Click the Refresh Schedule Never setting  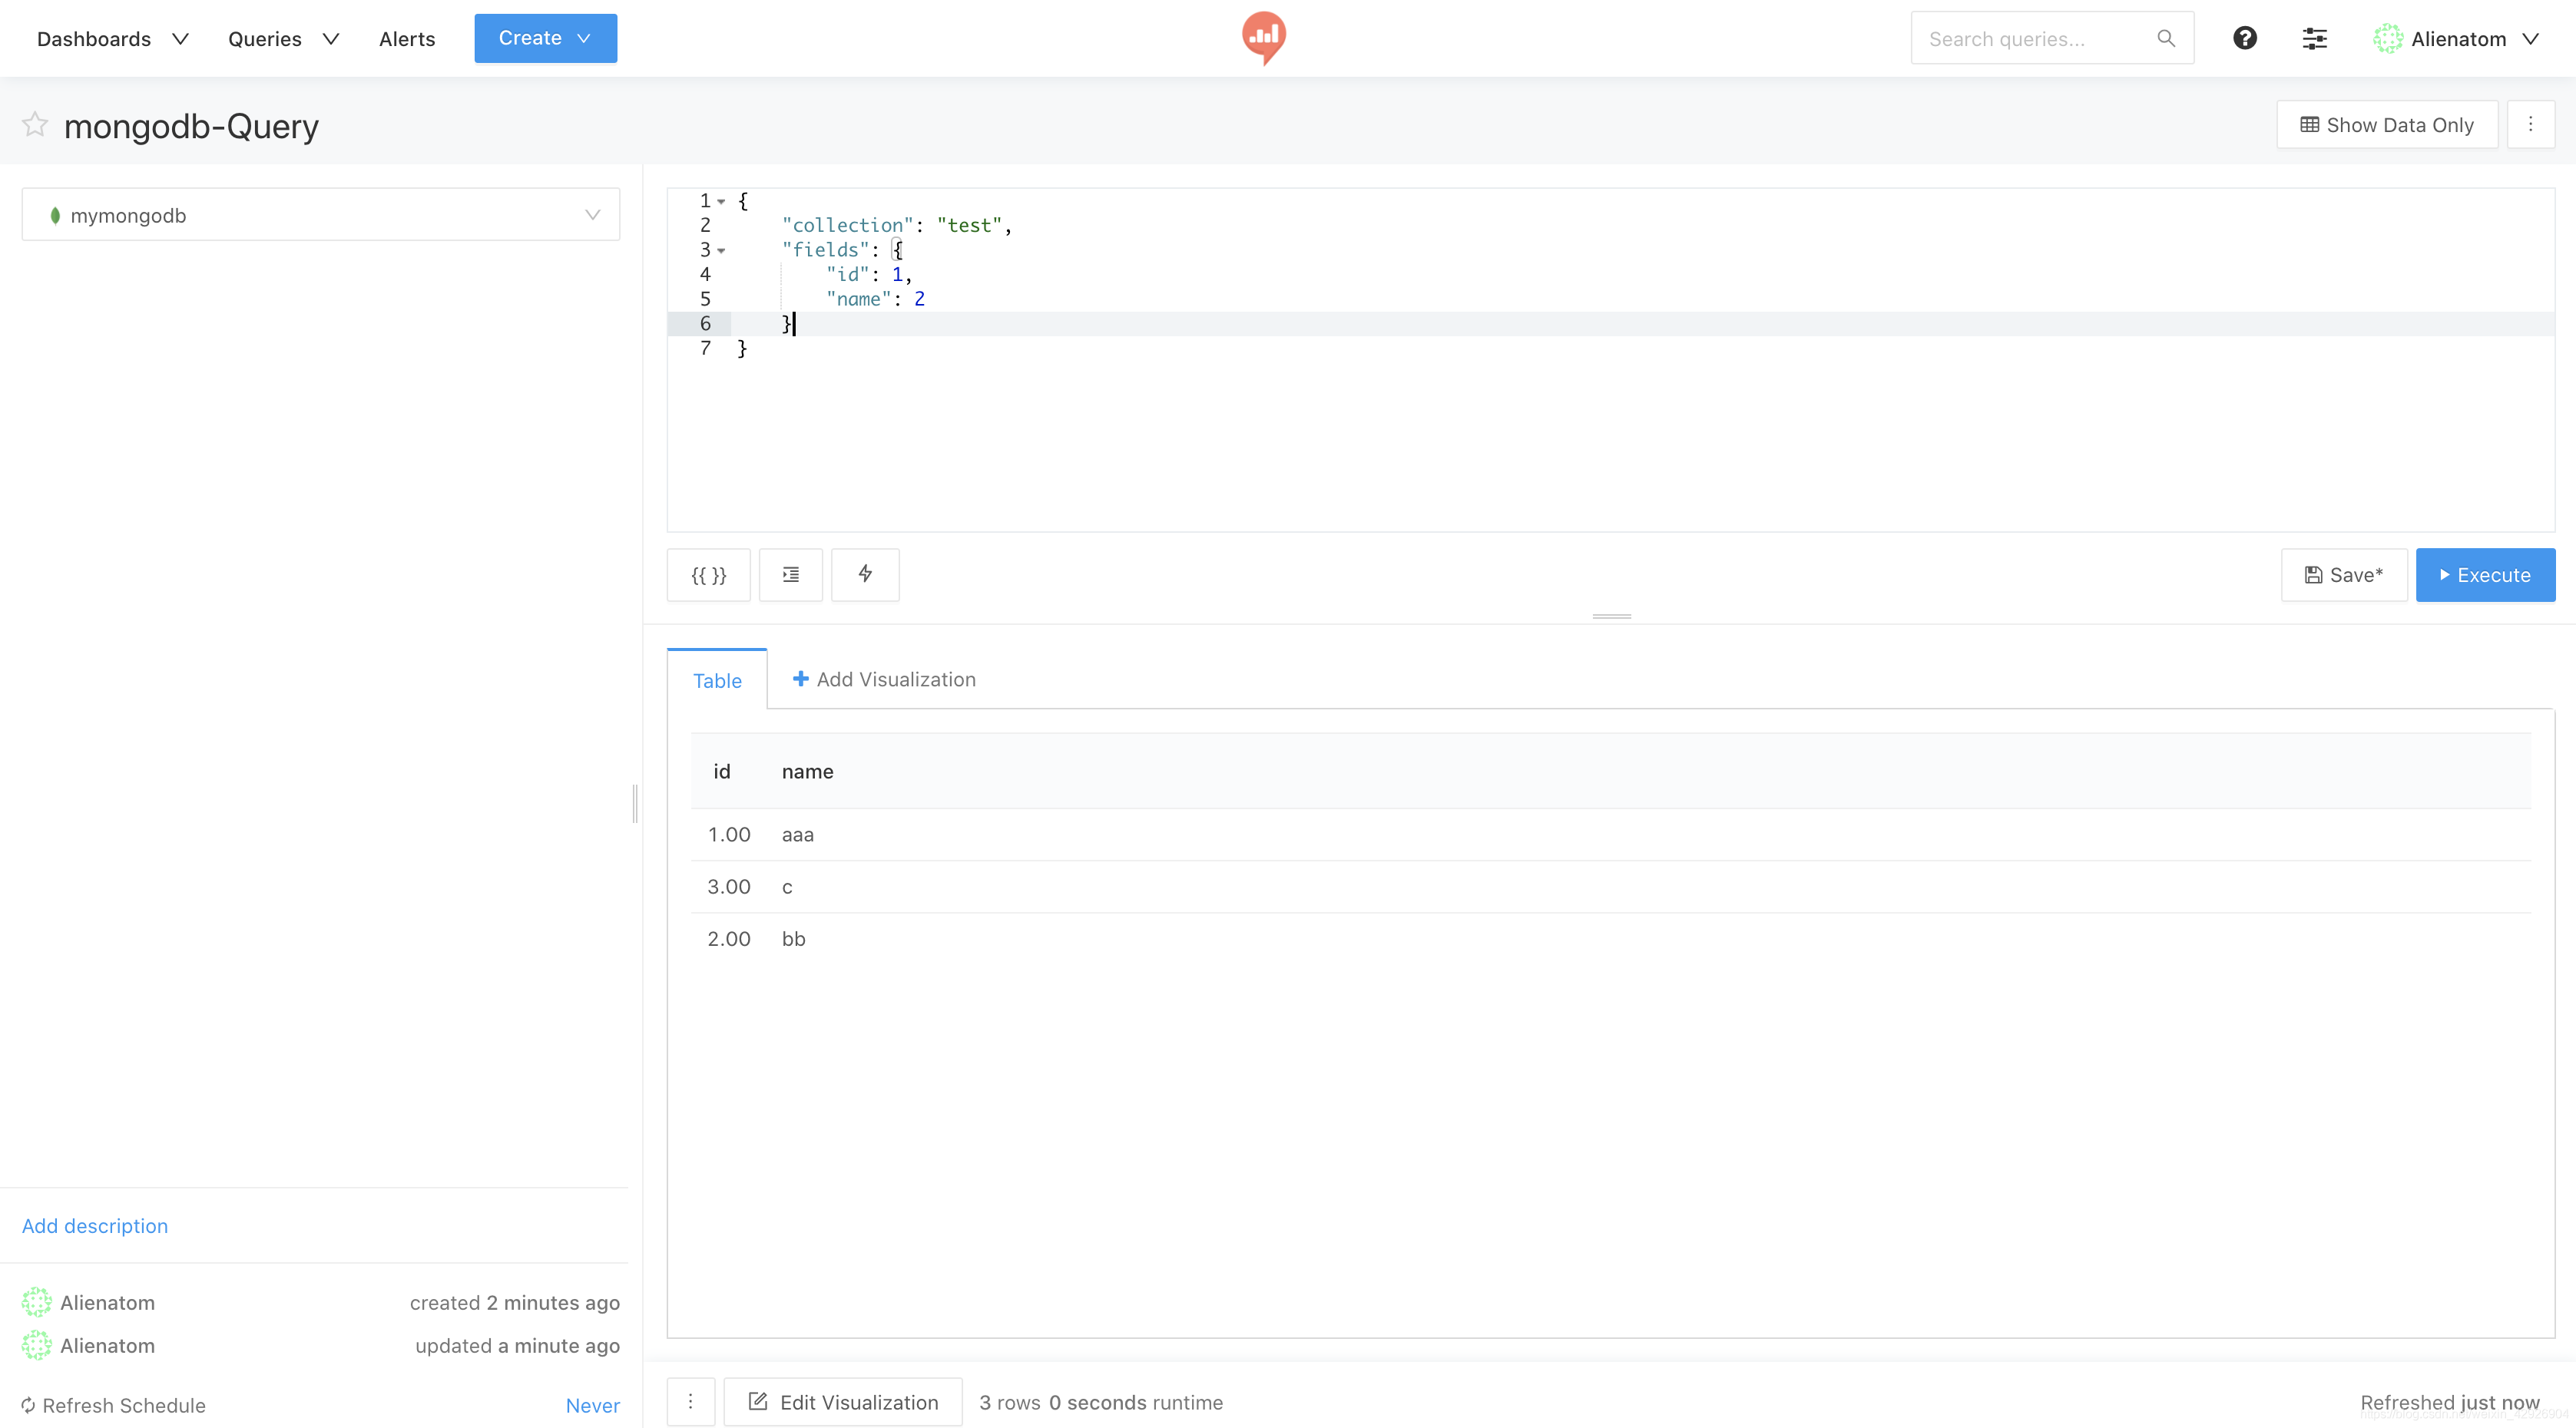593,1403
